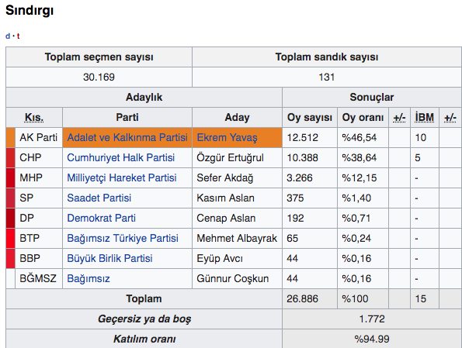
Task: Click the 'Oy oranı' column header
Action: [363, 117]
